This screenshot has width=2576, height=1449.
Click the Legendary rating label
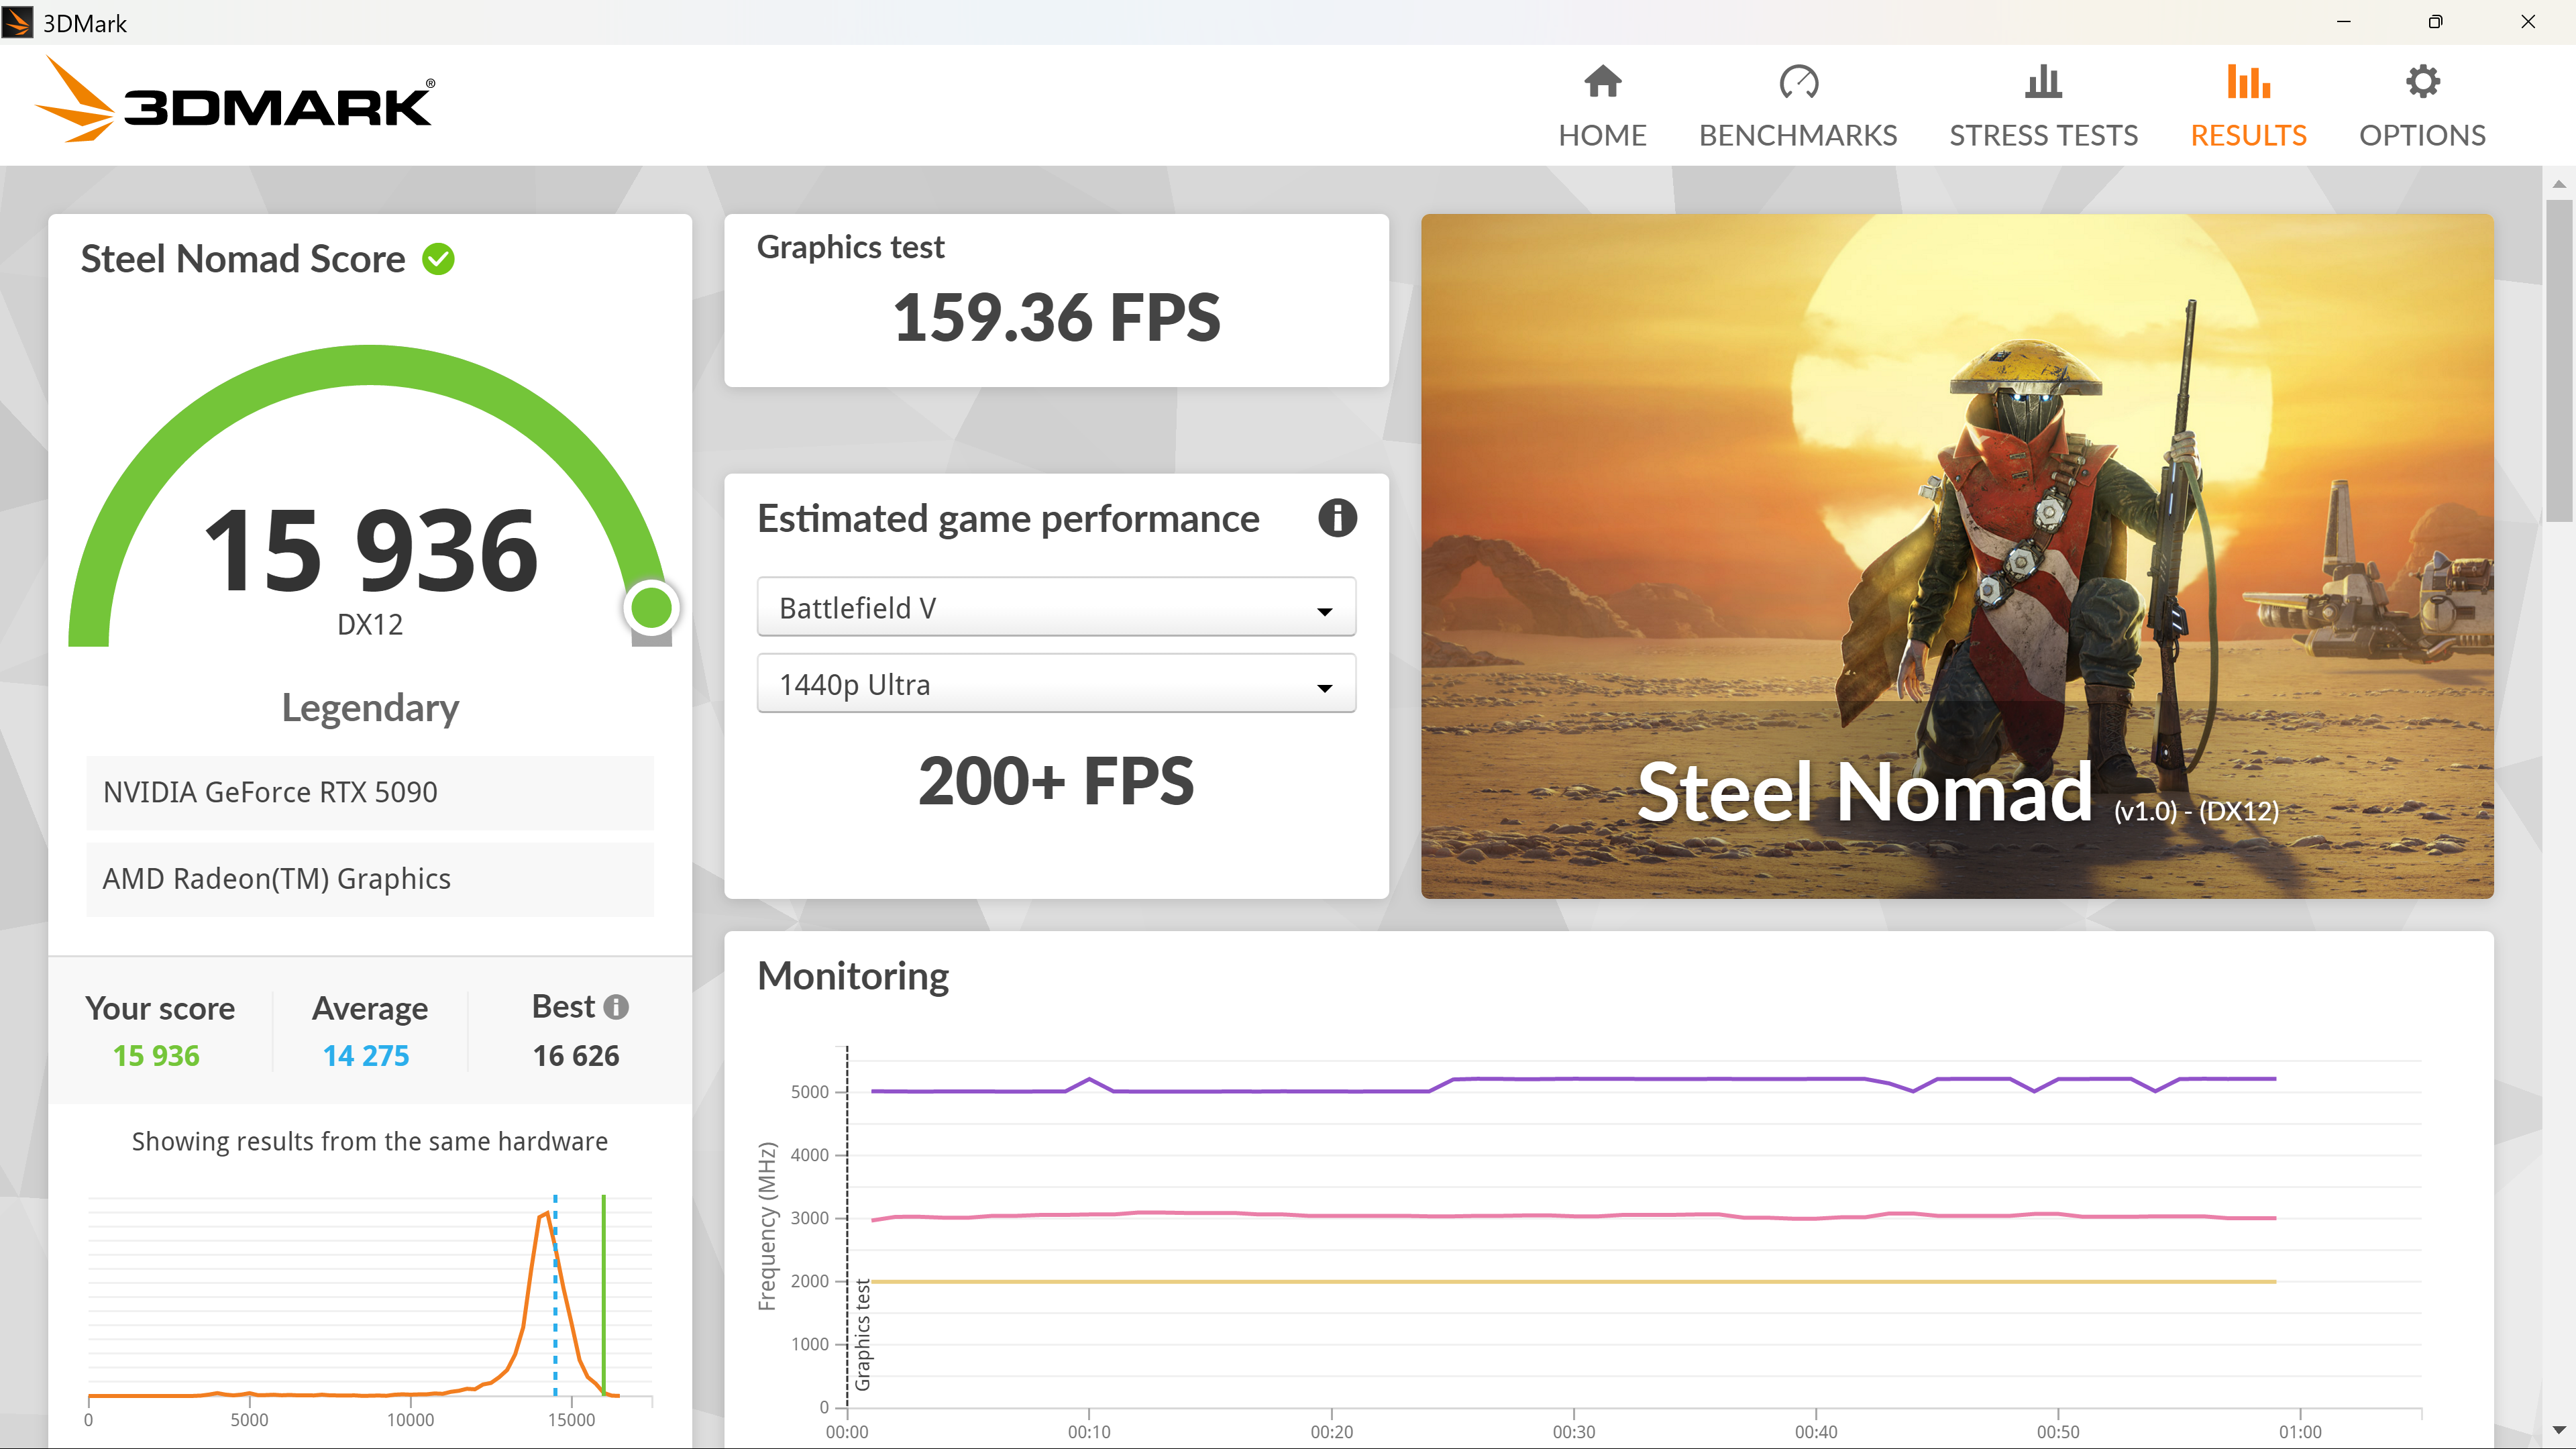click(370, 708)
